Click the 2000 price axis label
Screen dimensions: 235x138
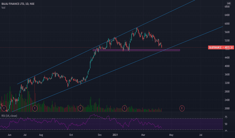coord(227,108)
